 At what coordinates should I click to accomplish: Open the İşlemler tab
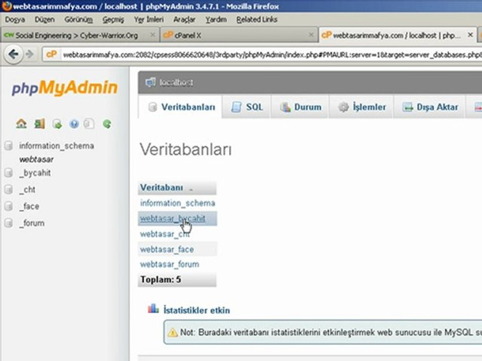pos(362,107)
